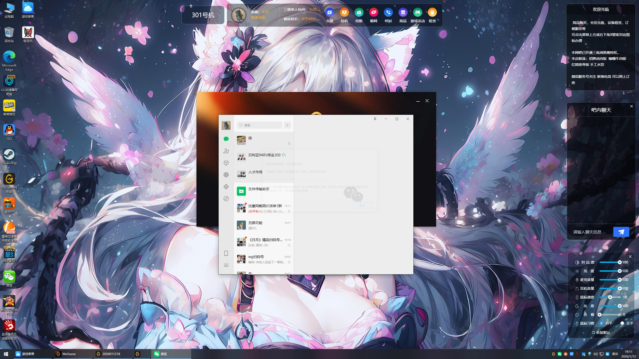Viewport: 639px width, 359px height.
Task: Open the 微信 desktop icon
Action: point(9,279)
